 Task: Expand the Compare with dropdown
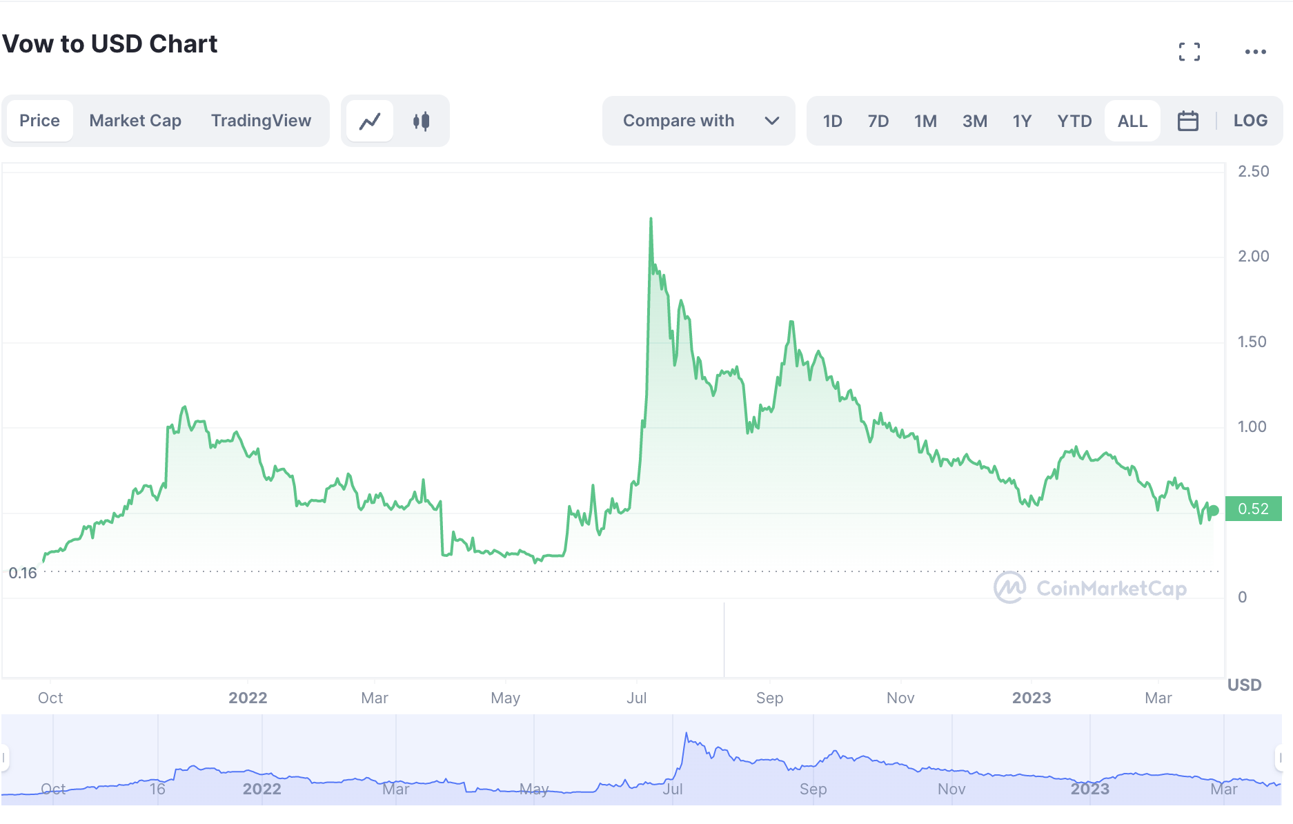(x=698, y=121)
